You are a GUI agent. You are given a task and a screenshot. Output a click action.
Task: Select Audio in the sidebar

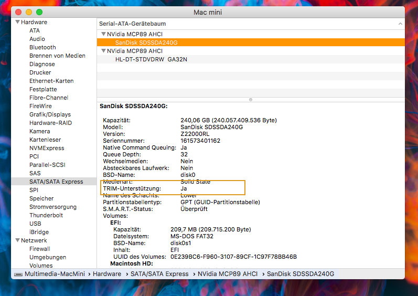tap(37, 39)
